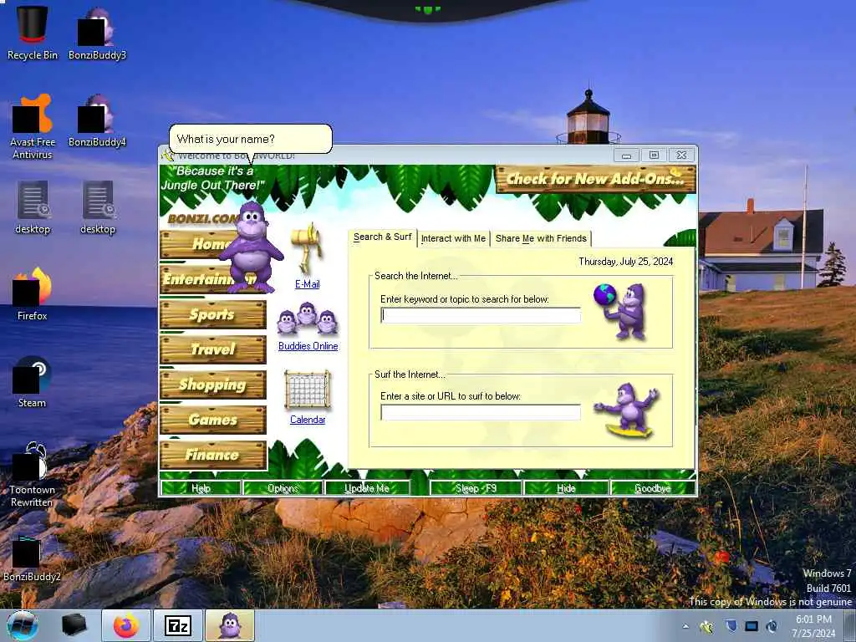Open the BonziBuddy3 desktop shortcut
The height and width of the screenshot is (642, 856).
point(97,33)
